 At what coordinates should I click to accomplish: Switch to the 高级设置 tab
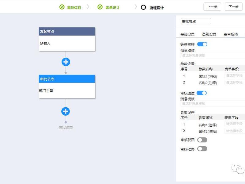209,34
